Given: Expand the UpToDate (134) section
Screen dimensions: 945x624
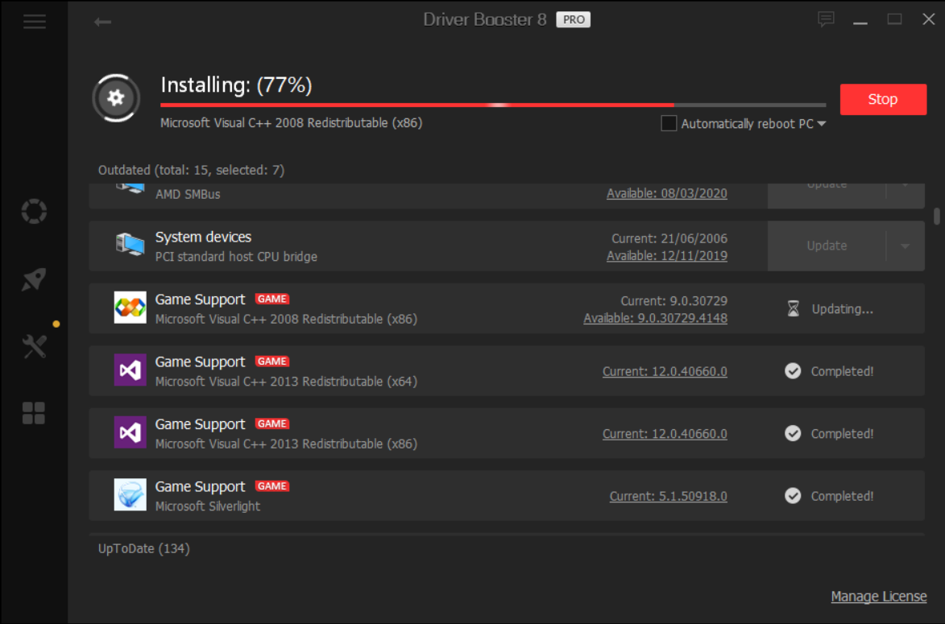Looking at the screenshot, I should 144,549.
